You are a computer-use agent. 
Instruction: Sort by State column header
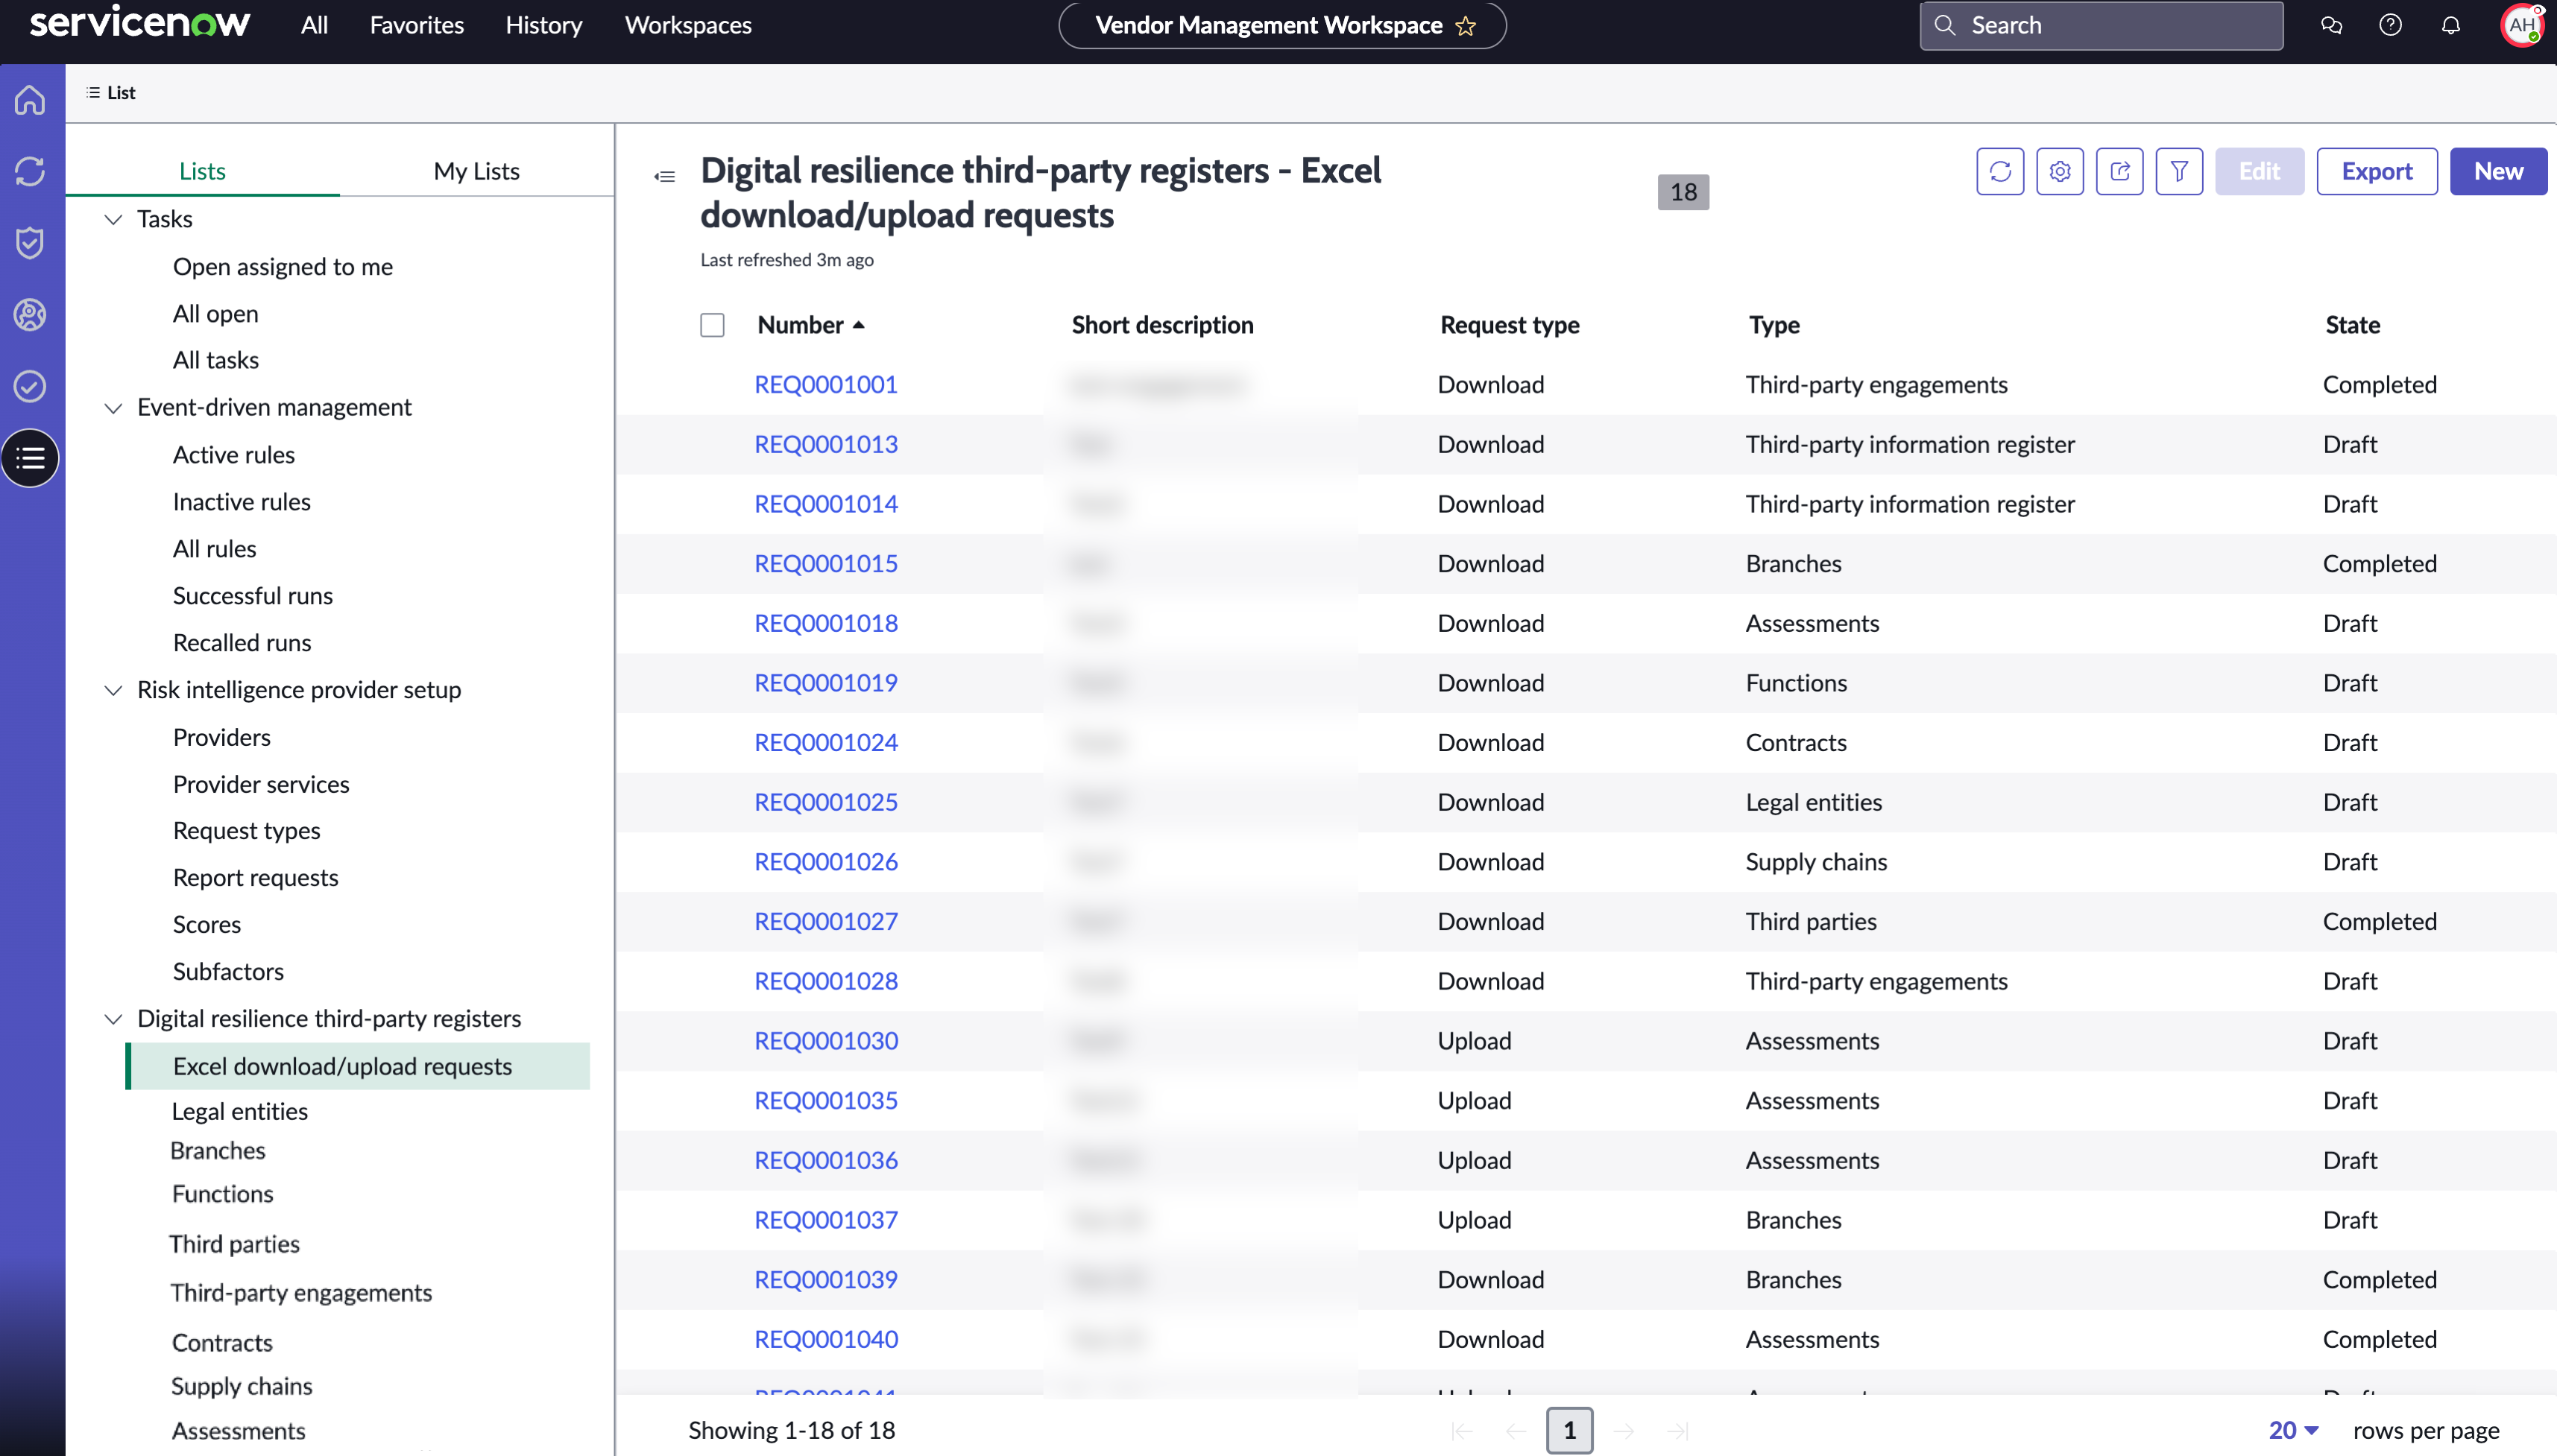click(x=2352, y=325)
